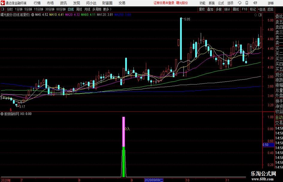Viewport: 283px width, 182px height.
Task: Click the diamond icon above the chart
Action: click(x=255, y=15)
